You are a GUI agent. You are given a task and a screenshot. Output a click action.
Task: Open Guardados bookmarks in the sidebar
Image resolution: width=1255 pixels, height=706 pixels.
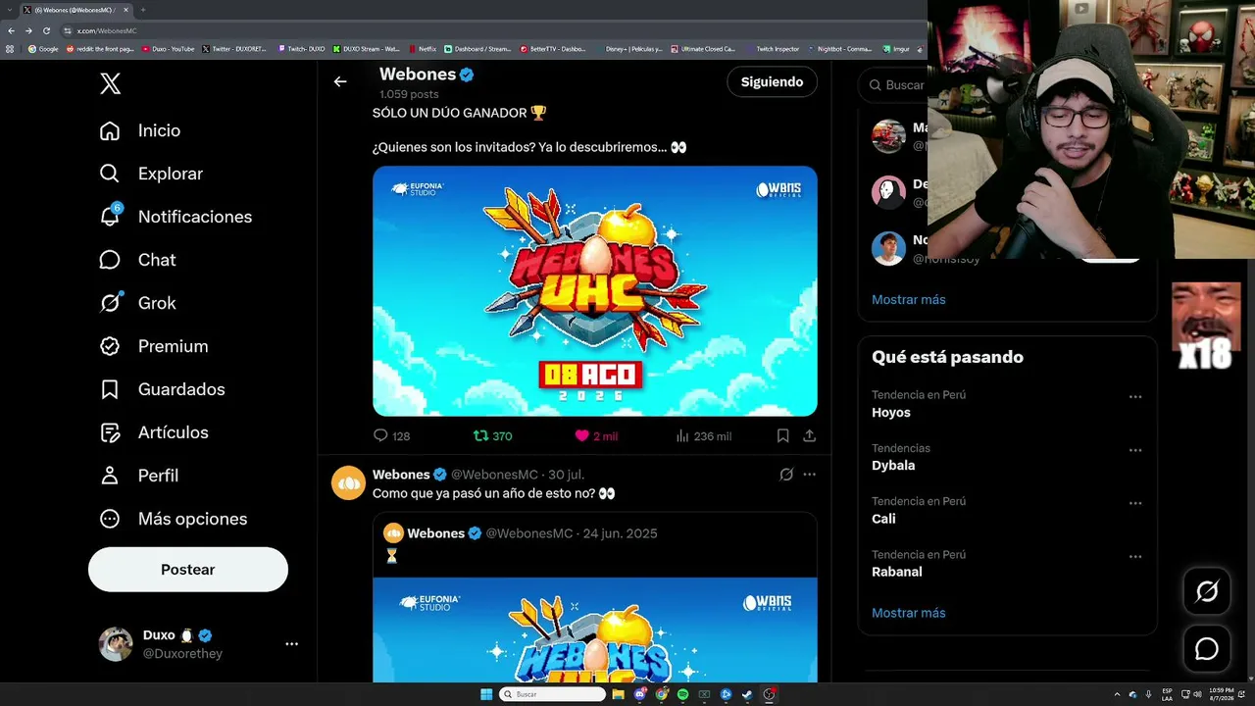[162, 389]
